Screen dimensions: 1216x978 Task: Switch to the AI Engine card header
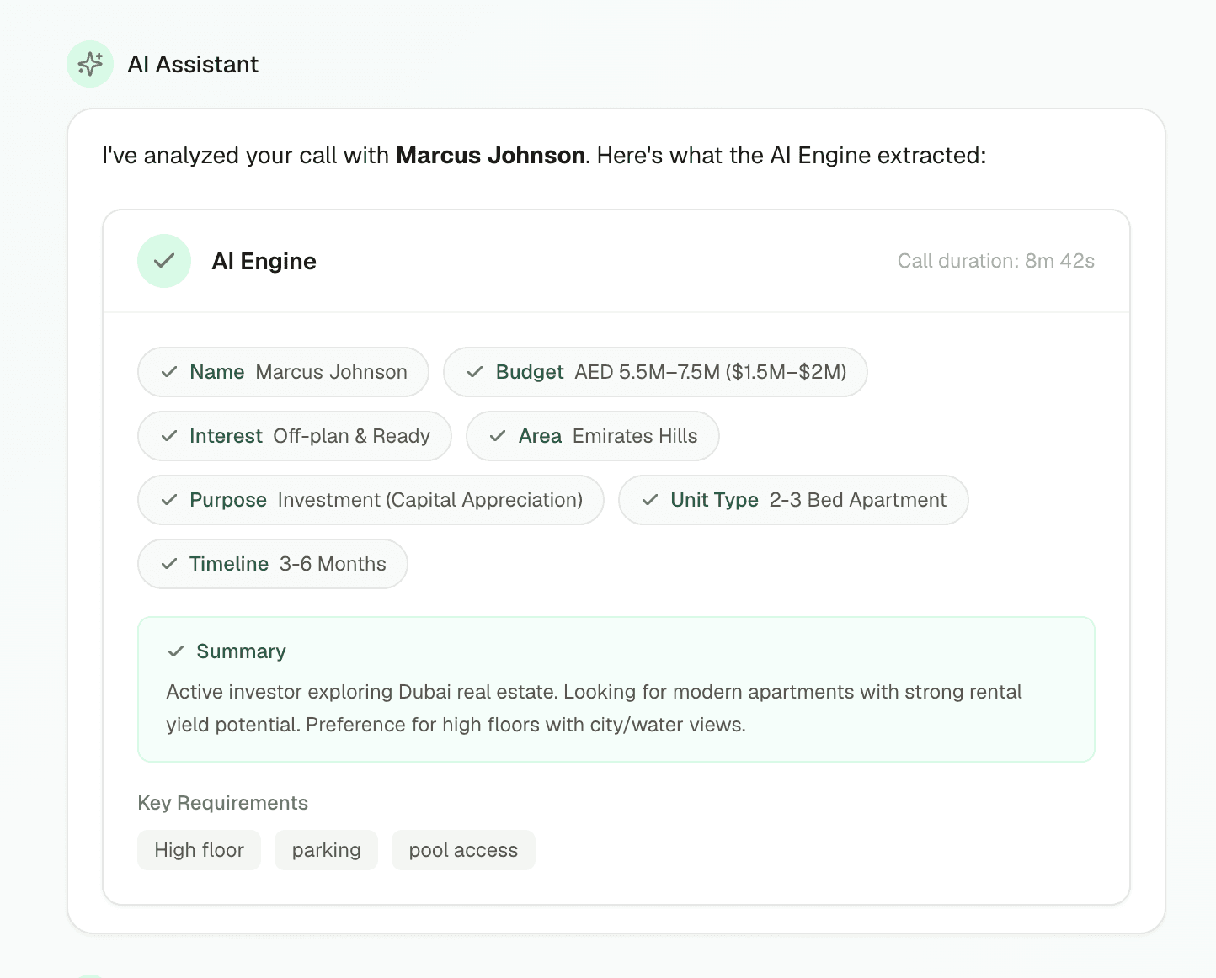pyautogui.click(x=264, y=261)
